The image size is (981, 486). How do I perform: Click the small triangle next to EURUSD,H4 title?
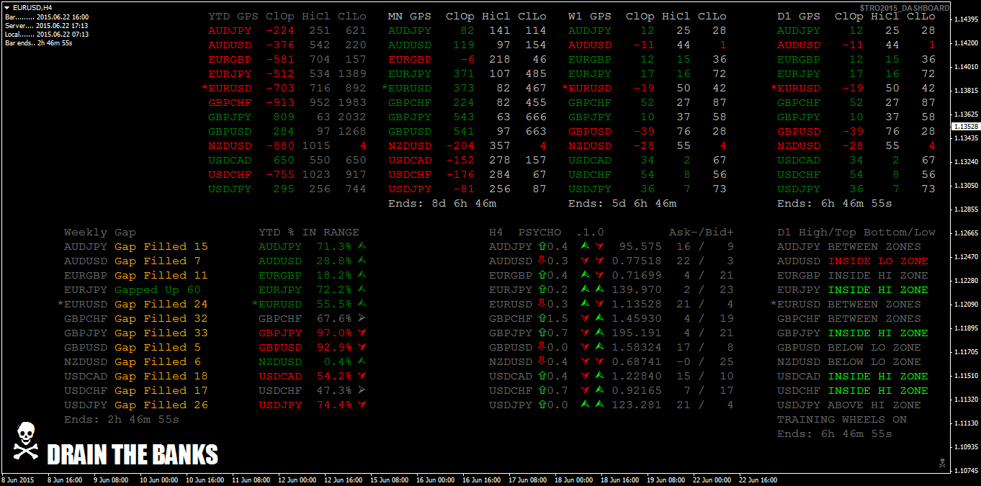pyautogui.click(x=6, y=7)
